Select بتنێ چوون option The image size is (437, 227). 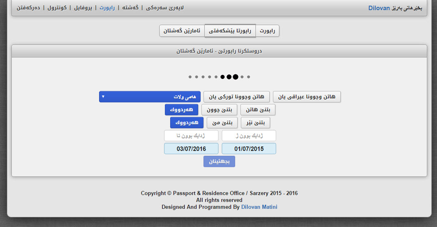coord(219,110)
